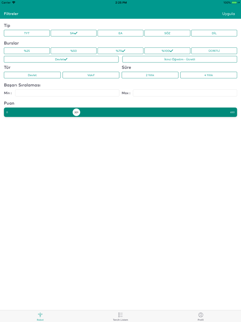Select the SÖZ type filter
The width and height of the screenshot is (241, 322).
[x=167, y=33]
